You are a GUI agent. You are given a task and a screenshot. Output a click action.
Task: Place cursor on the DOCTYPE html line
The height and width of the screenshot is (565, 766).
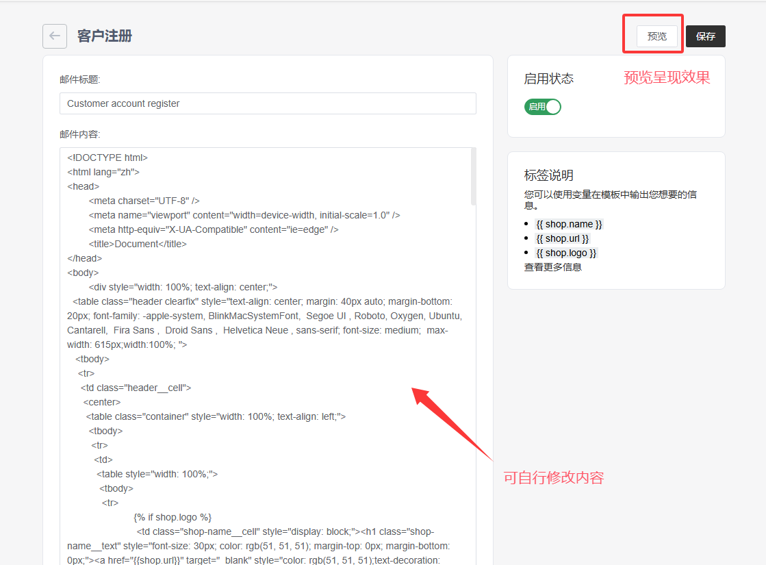(x=107, y=158)
